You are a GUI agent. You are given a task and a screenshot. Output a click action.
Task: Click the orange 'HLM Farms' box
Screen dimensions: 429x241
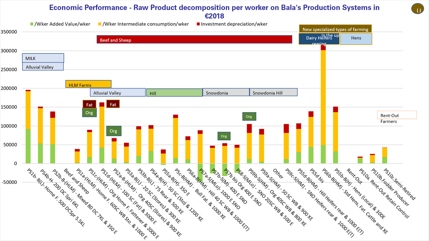pyautogui.click(x=88, y=84)
